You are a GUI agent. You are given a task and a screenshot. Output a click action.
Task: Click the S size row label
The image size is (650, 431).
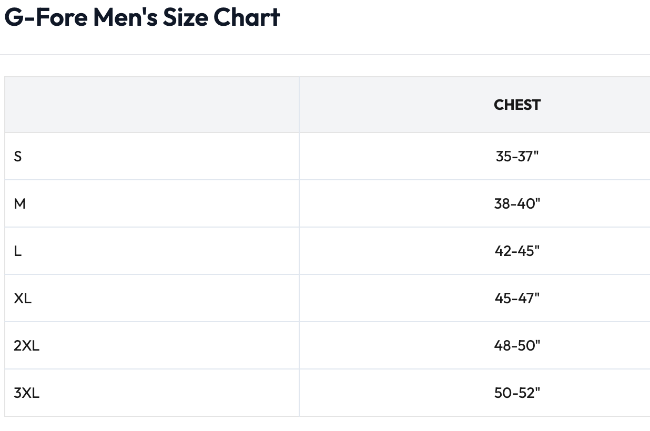point(18,156)
